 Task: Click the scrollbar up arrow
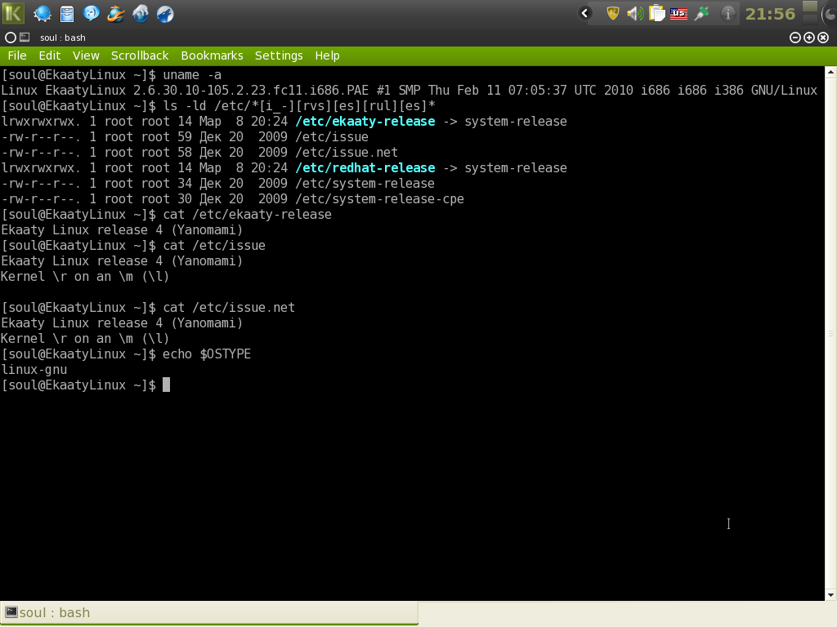830,72
